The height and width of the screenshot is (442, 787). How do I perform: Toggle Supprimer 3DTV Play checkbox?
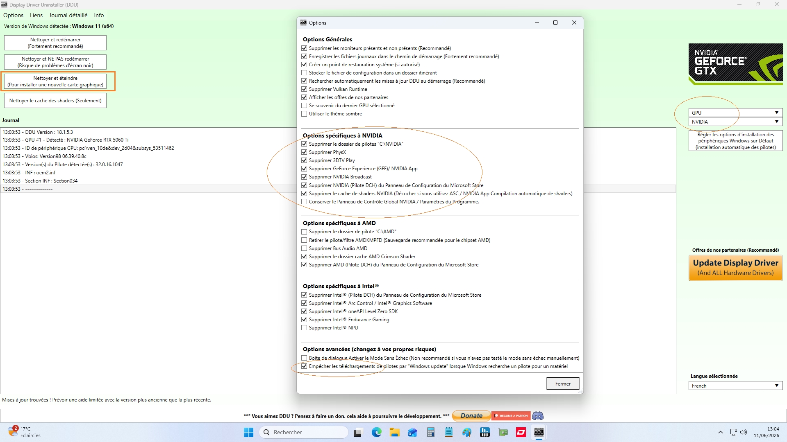pyautogui.click(x=304, y=160)
